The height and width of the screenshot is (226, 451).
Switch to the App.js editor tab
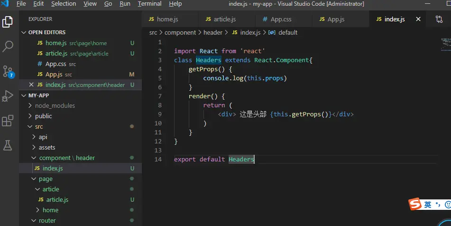pyautogui.click(x=340, y=19)
